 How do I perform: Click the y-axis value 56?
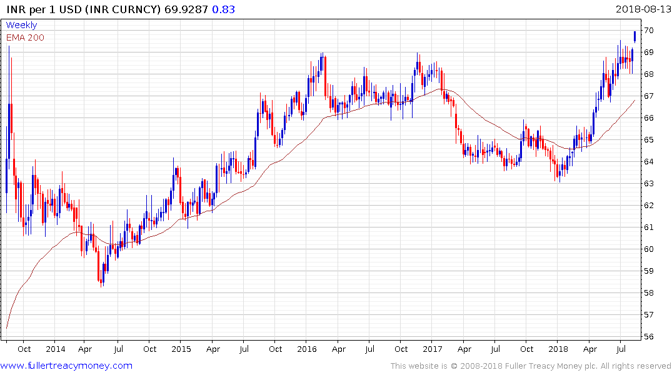coord(649,336)
